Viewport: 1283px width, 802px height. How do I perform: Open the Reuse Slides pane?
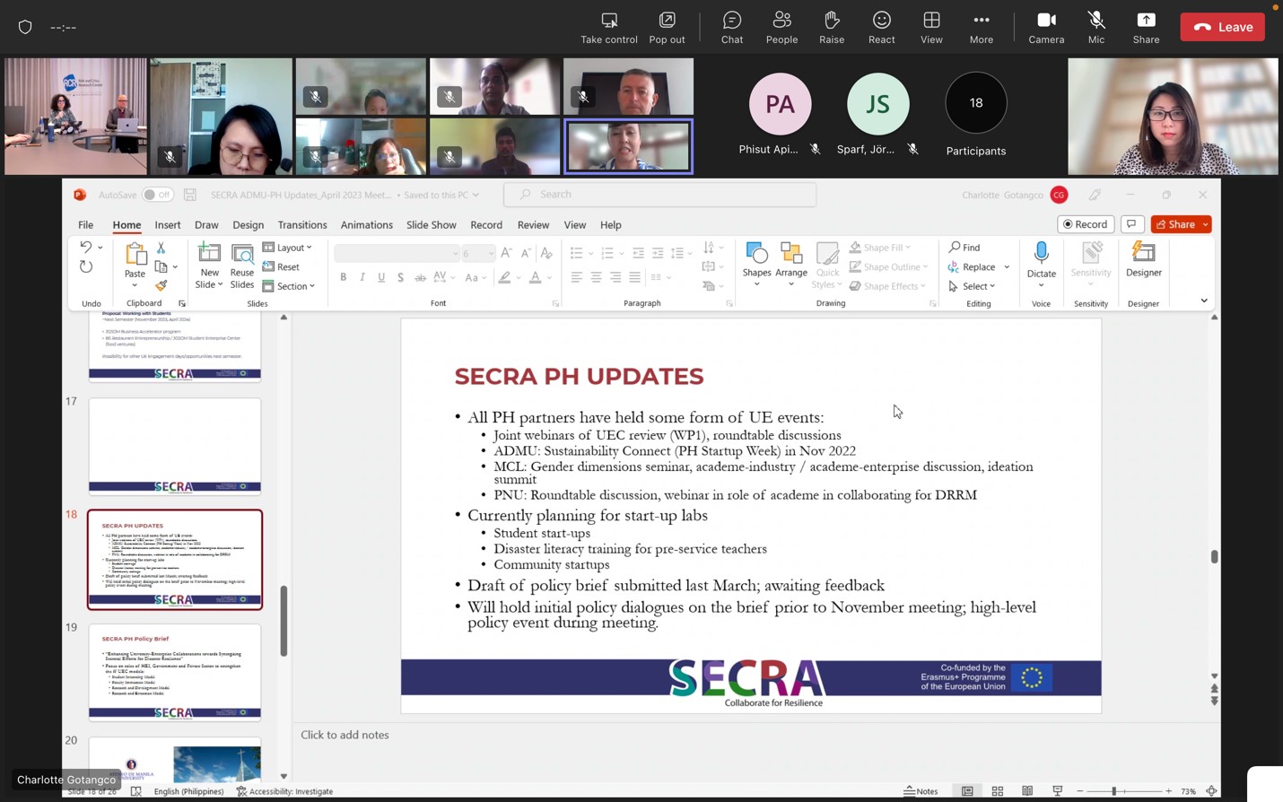[242, 266]
